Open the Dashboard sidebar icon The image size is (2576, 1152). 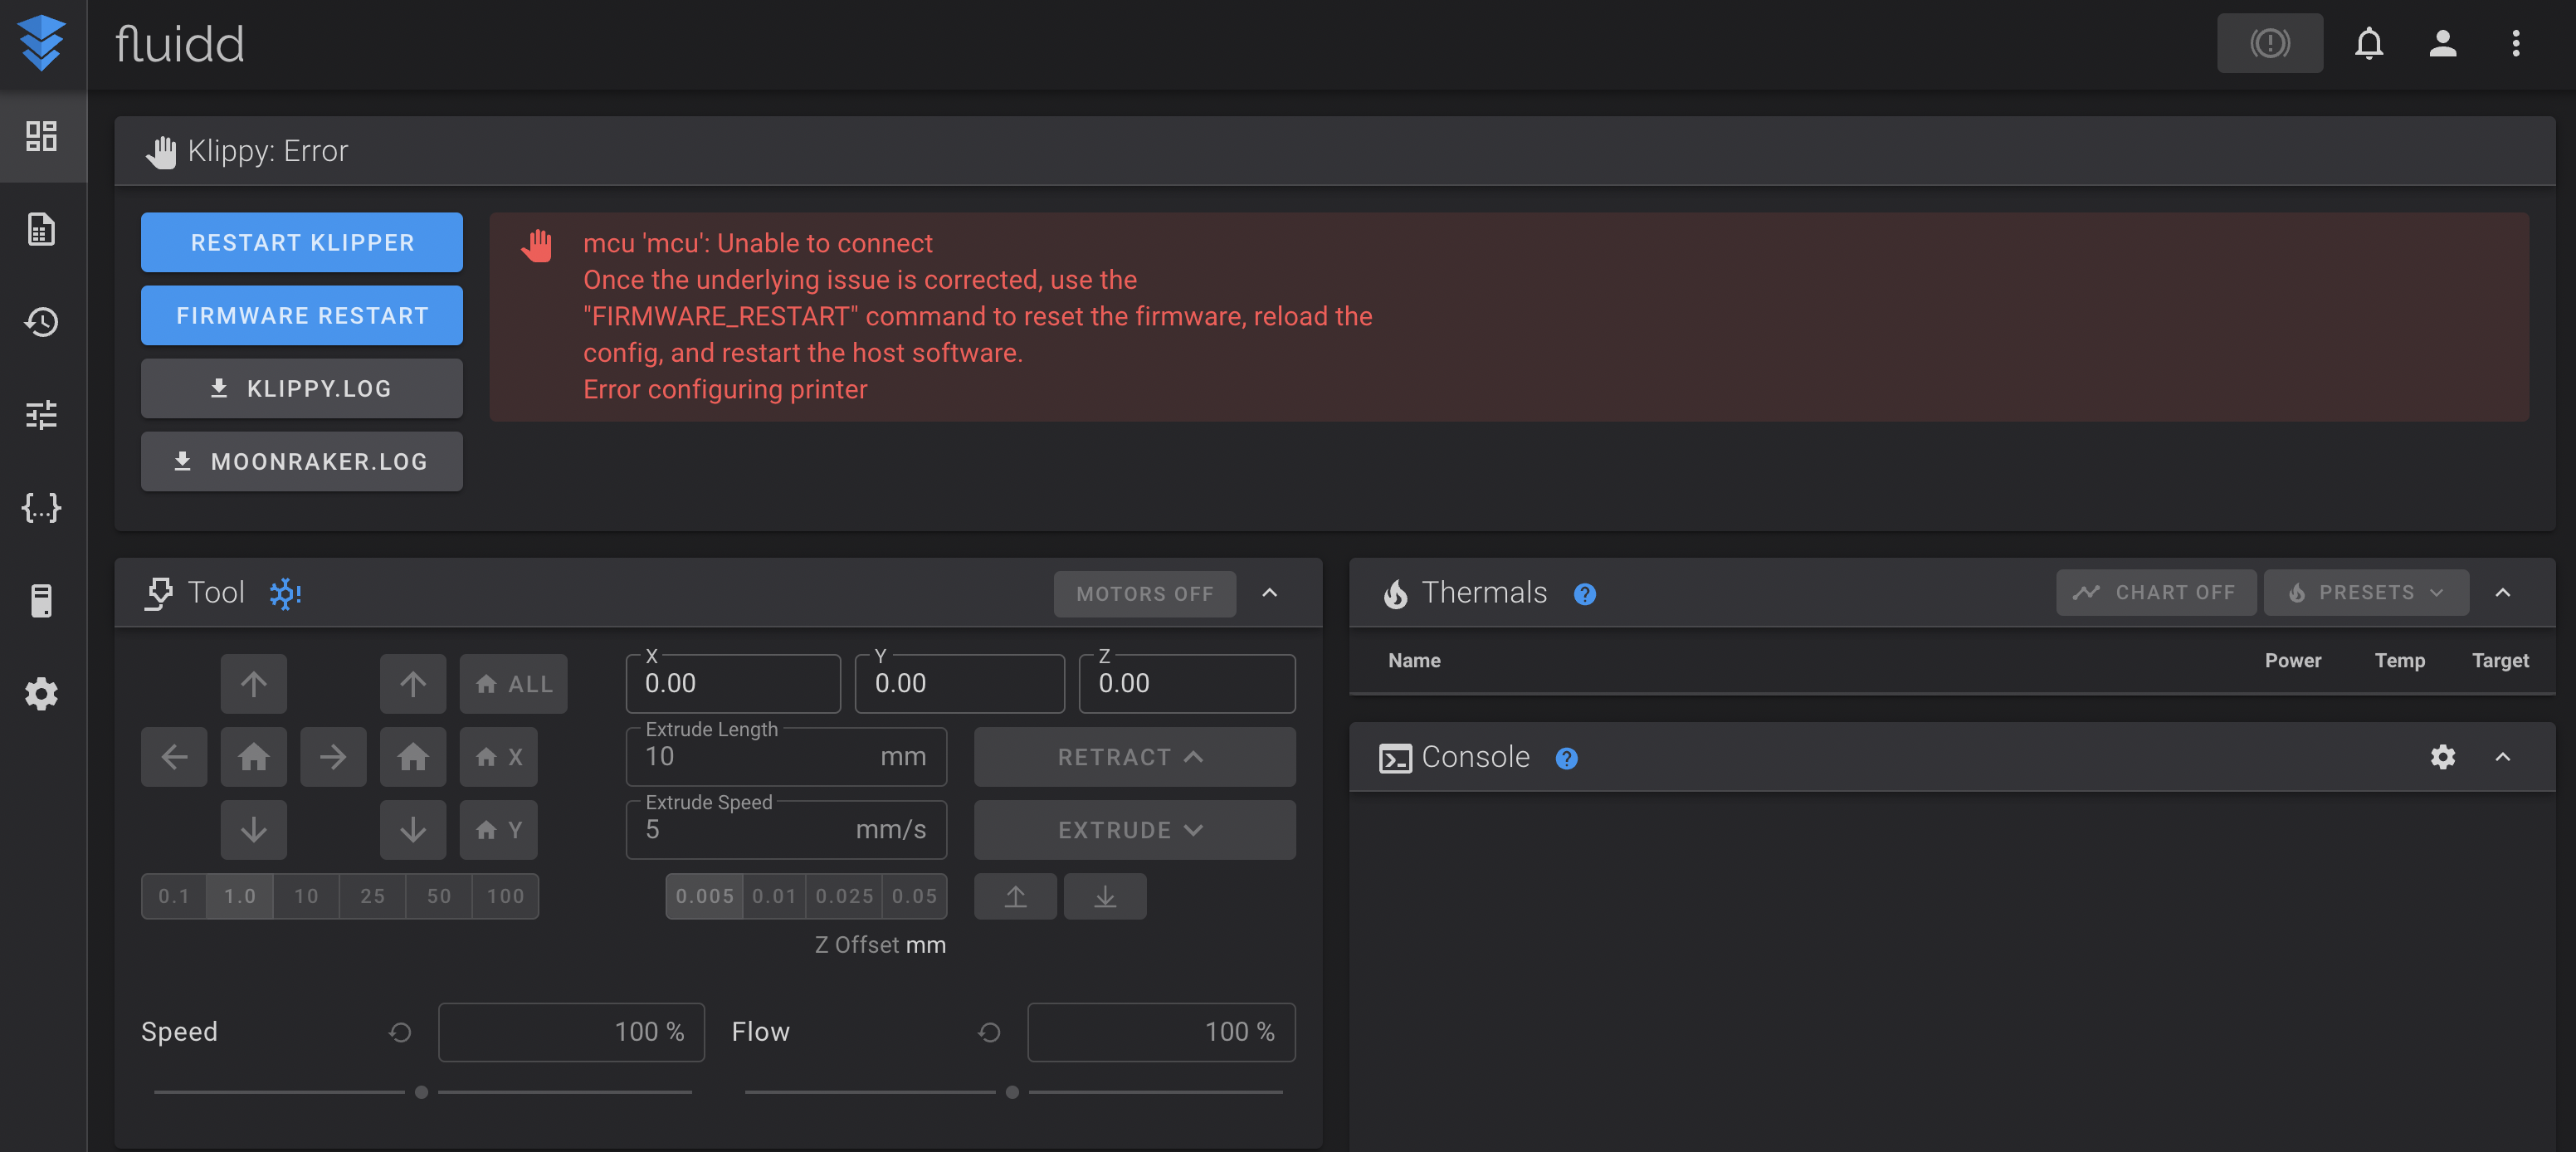pos(42,136)
